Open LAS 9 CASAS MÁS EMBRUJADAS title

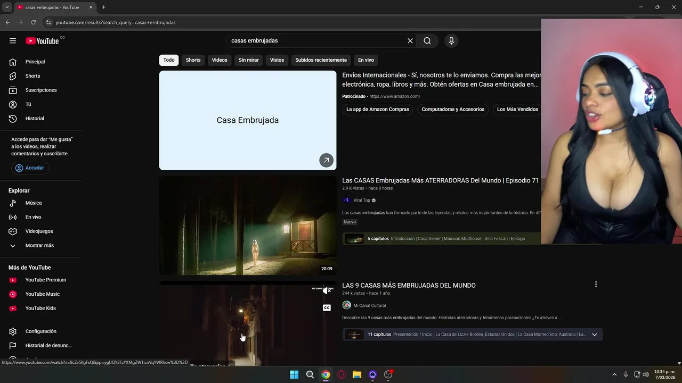click(409, 286)
